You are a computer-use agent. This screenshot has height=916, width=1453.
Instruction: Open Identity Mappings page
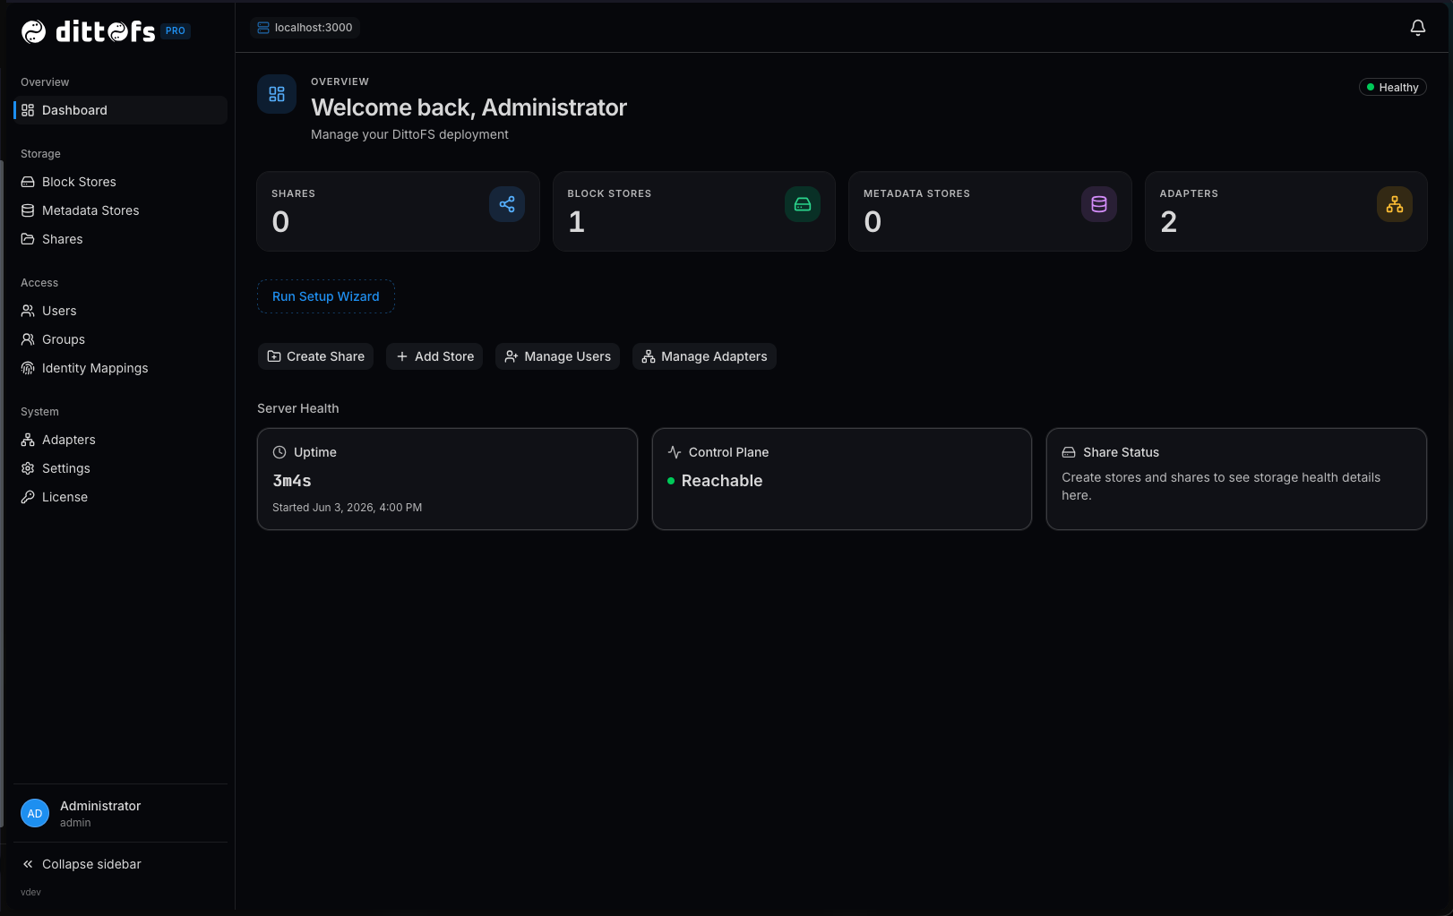(x=121, y=368)
